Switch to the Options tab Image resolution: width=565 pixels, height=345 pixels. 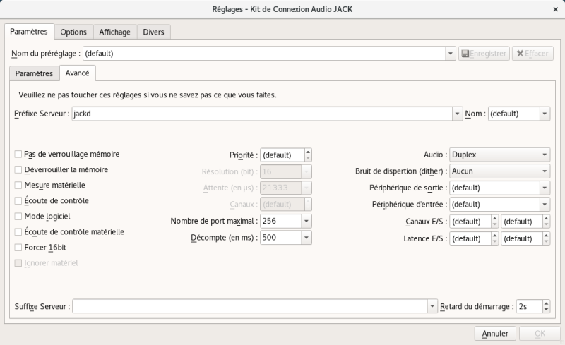point(73,32)
